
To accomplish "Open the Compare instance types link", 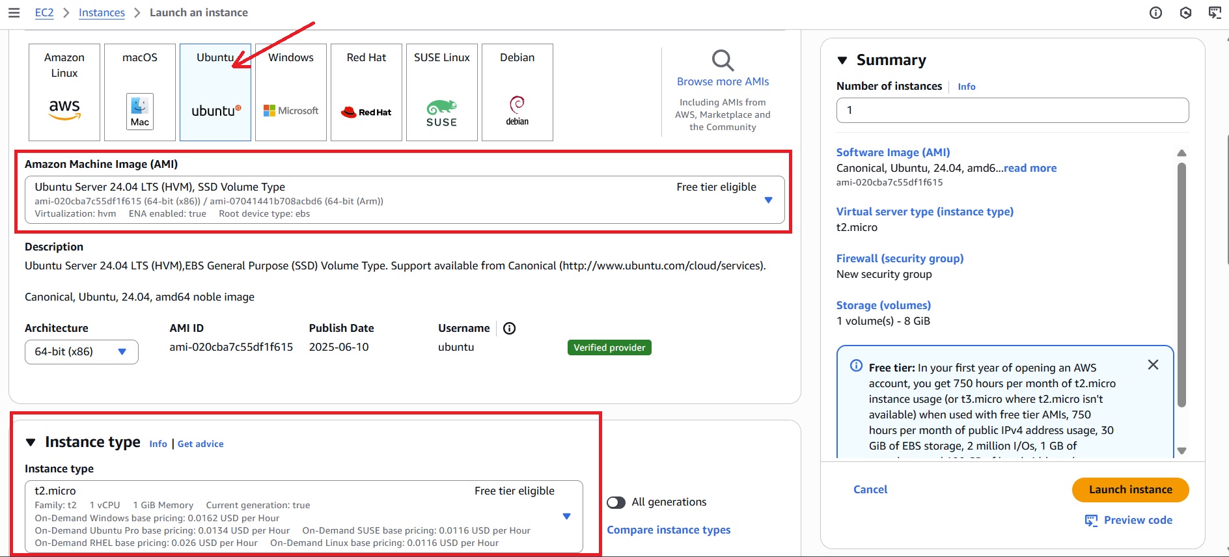I will tap(669, 530).
